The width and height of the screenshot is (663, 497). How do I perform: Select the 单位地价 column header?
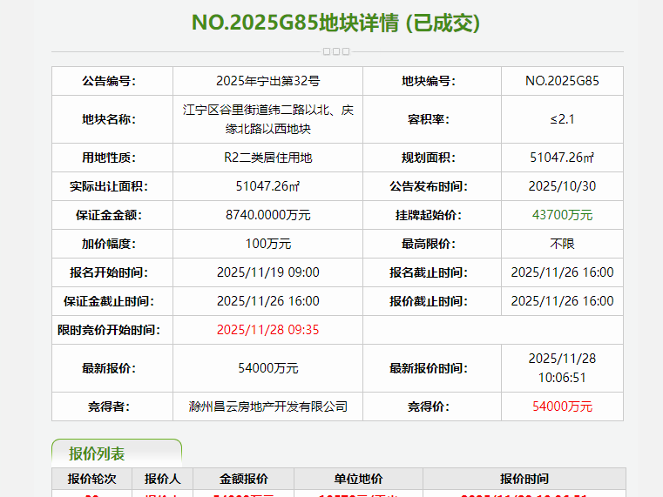[x=358, y=479]
